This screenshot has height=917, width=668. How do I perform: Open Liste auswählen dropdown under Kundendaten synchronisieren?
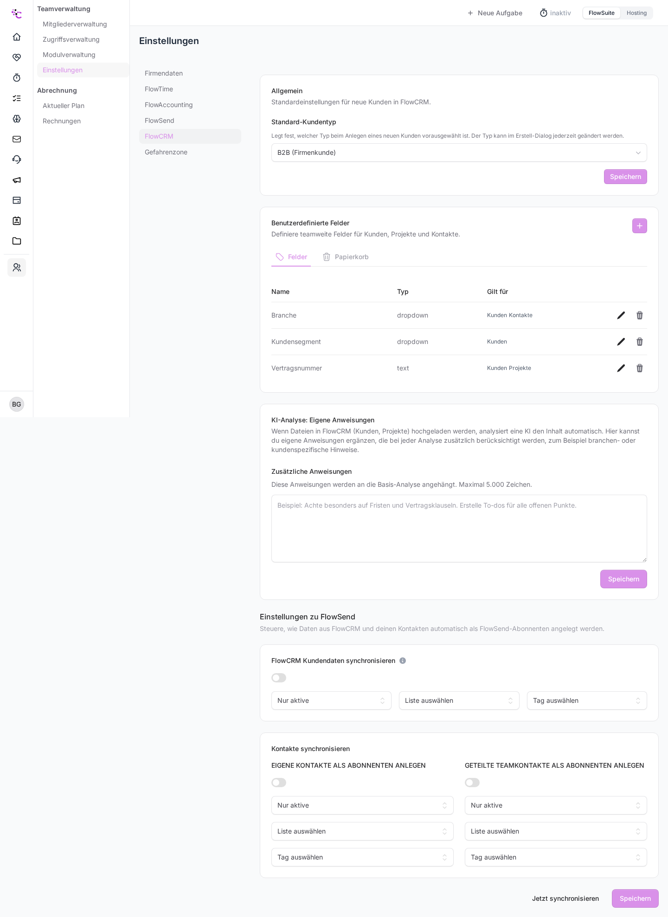point(459,700)
